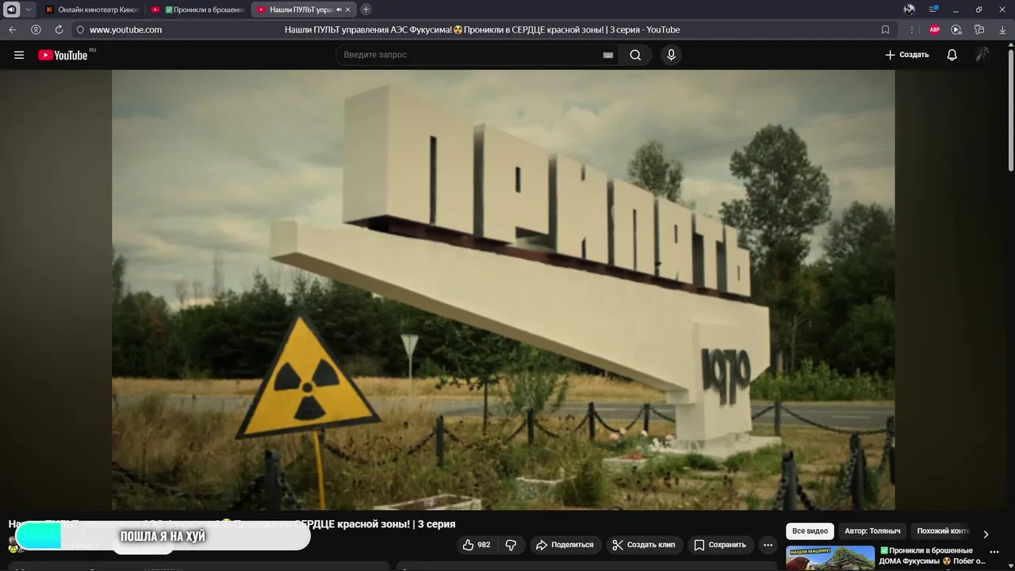Select the 'Автор: Толяныч' filter chip
Screen dimensions: 1015x571
pos(872,531)
